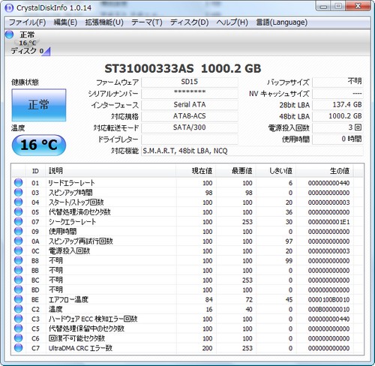The width and height of the screenshot is (375, 366).
Task: Open the 編集(E) menu
Action: coord(65,22)
